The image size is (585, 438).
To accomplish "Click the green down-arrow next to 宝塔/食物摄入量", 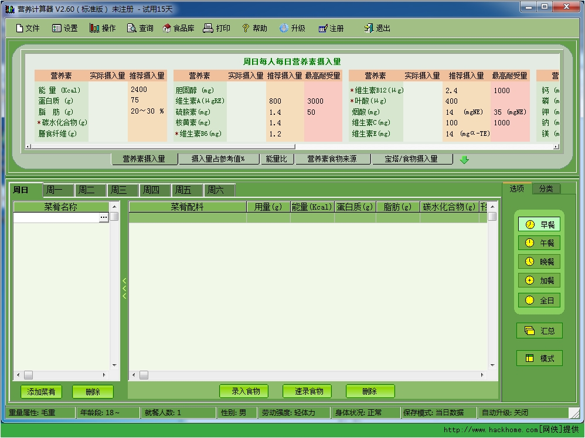I will tap(465, 159).
